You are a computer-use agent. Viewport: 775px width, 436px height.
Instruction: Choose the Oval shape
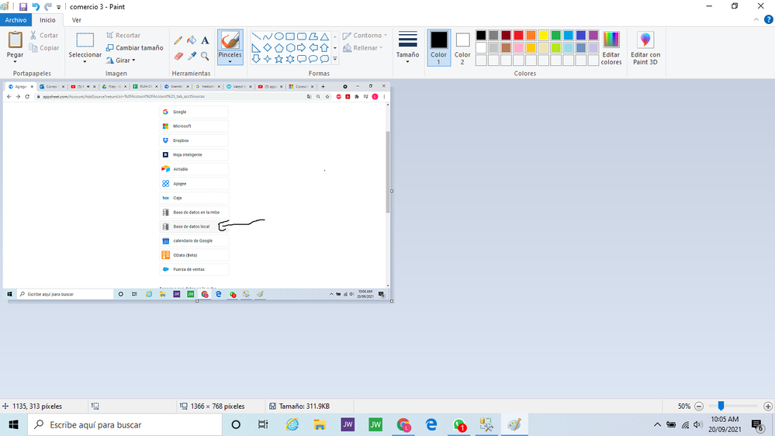pyautogui.click(x=279, y=36)
